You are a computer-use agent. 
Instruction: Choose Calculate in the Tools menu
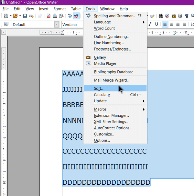[115, 95]
